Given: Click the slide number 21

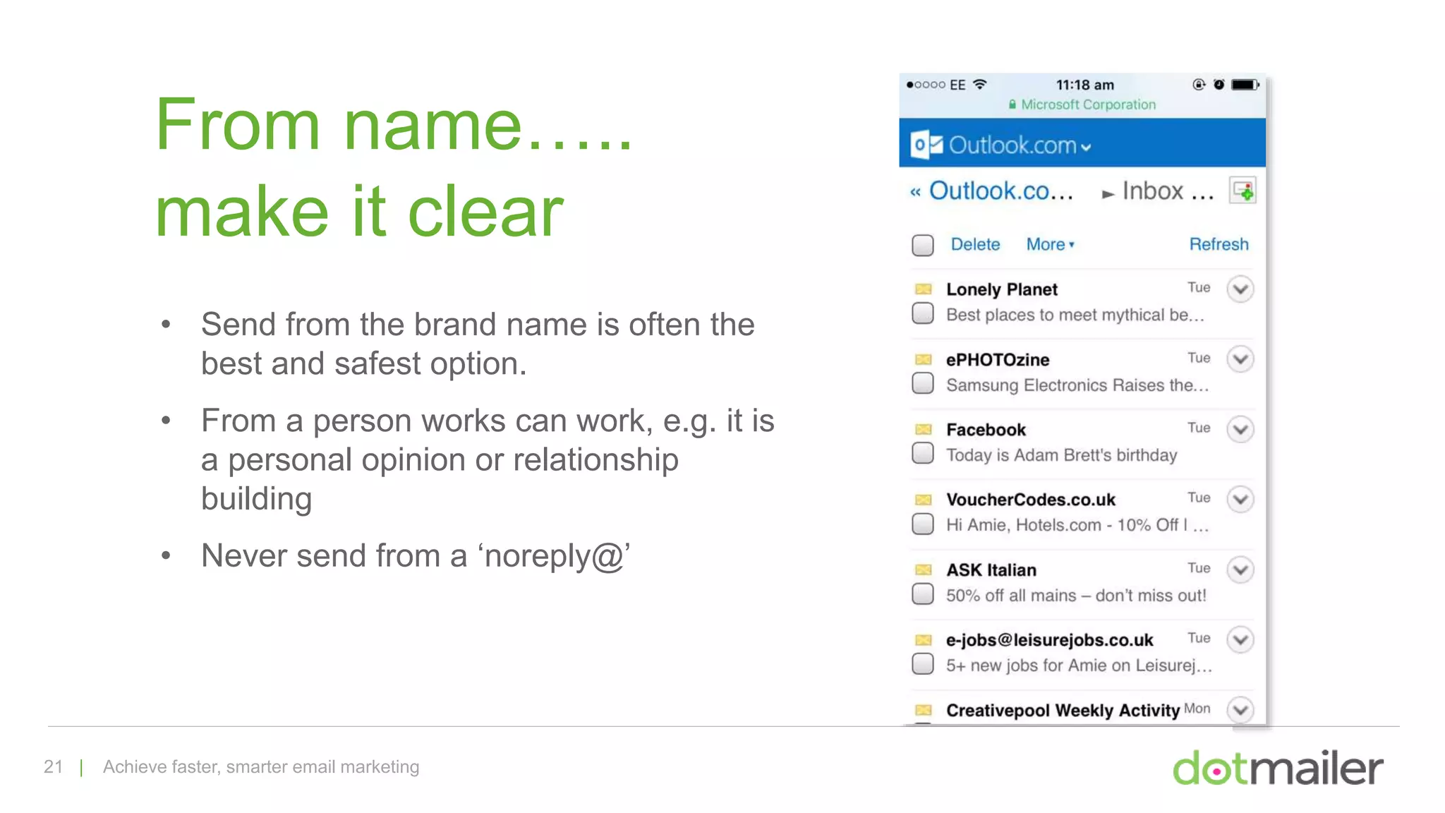Looking at the screenshot, I should pyautogui.click(x=53, y=766).
